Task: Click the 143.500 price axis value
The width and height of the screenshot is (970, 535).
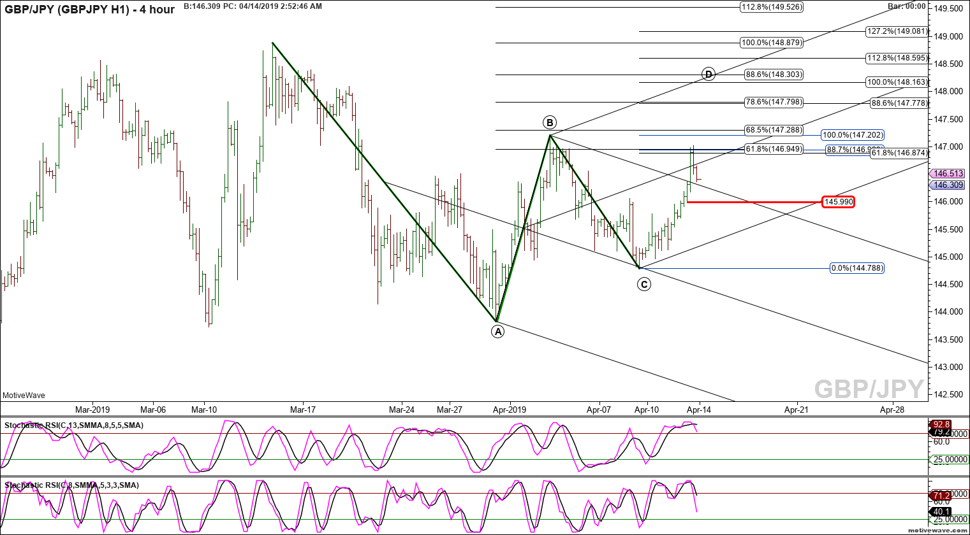Action: 949,339
